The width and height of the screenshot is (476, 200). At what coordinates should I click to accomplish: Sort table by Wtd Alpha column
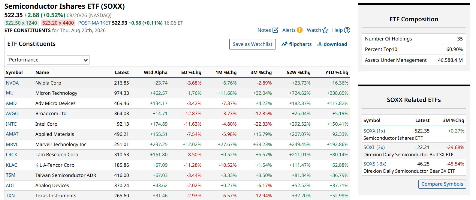point(155,72)
